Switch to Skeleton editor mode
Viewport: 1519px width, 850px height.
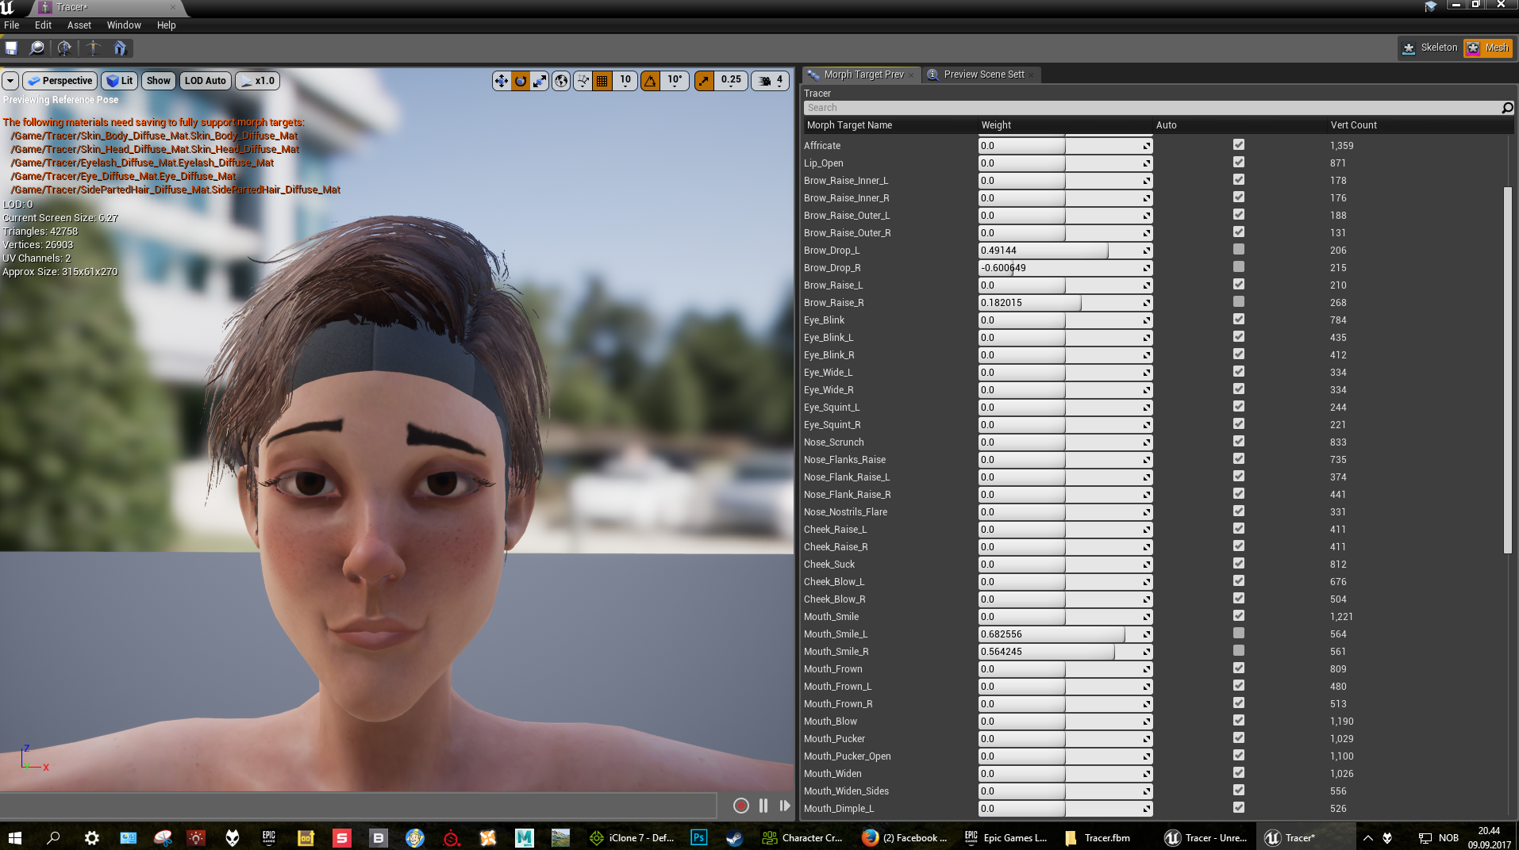tap(1430, 48)
